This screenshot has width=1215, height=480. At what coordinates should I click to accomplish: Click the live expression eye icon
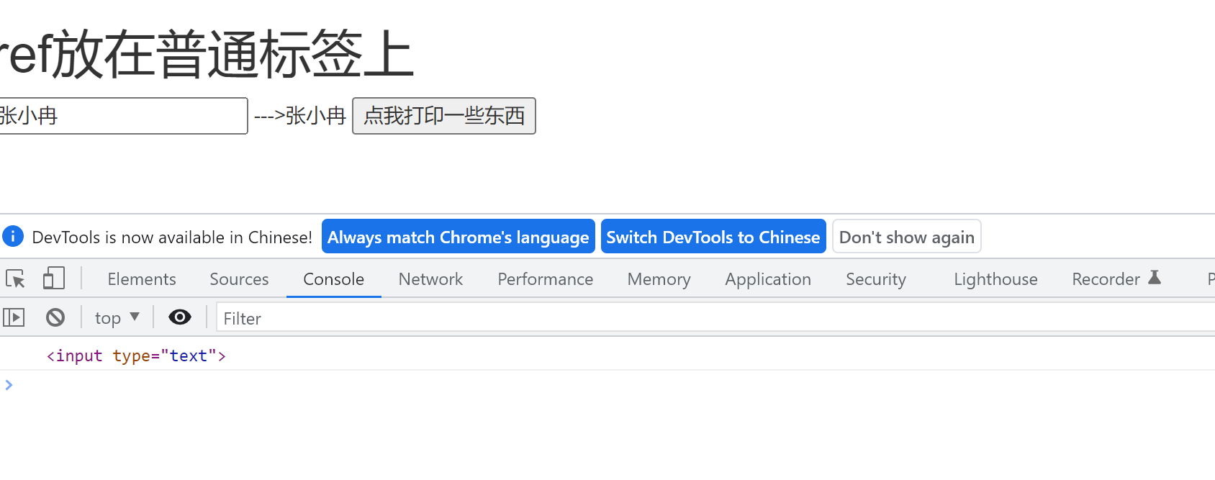coord(179,317)
